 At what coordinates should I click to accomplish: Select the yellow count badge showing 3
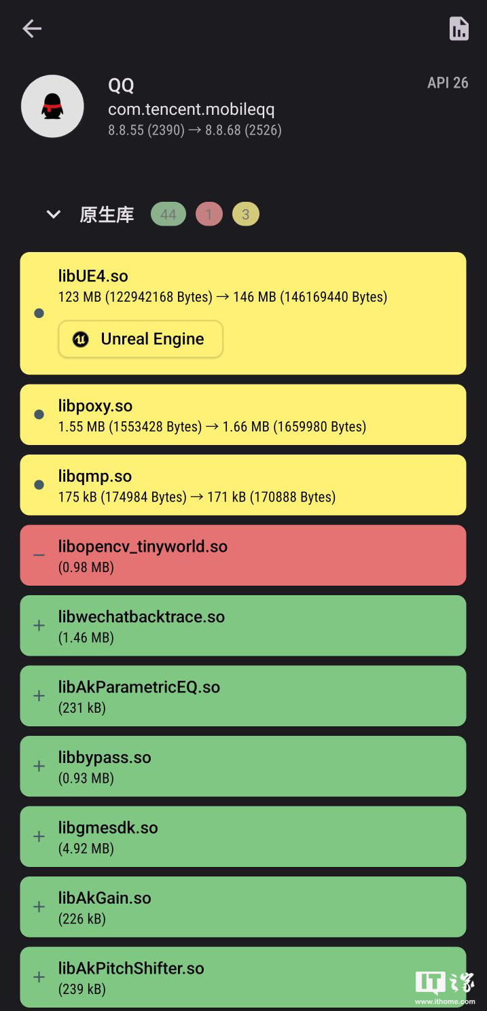coord(245,214)
